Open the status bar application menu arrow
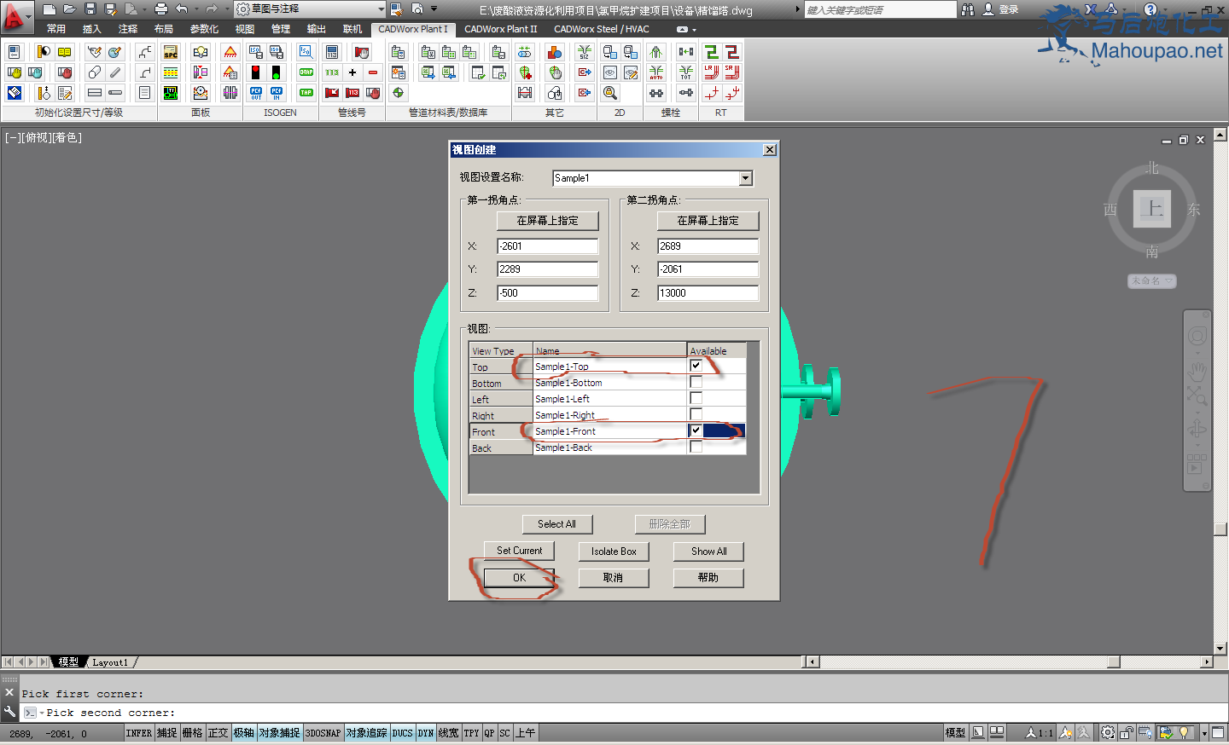 pyautogui.click(x=1204, y=733)
